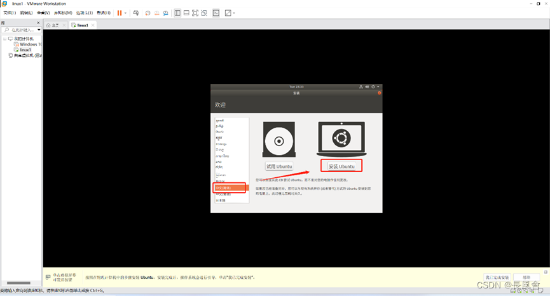Toggle the library sidebar view icon
Image resolution: width=550 pixels, height=296 pixels.
tap(177, 13)
